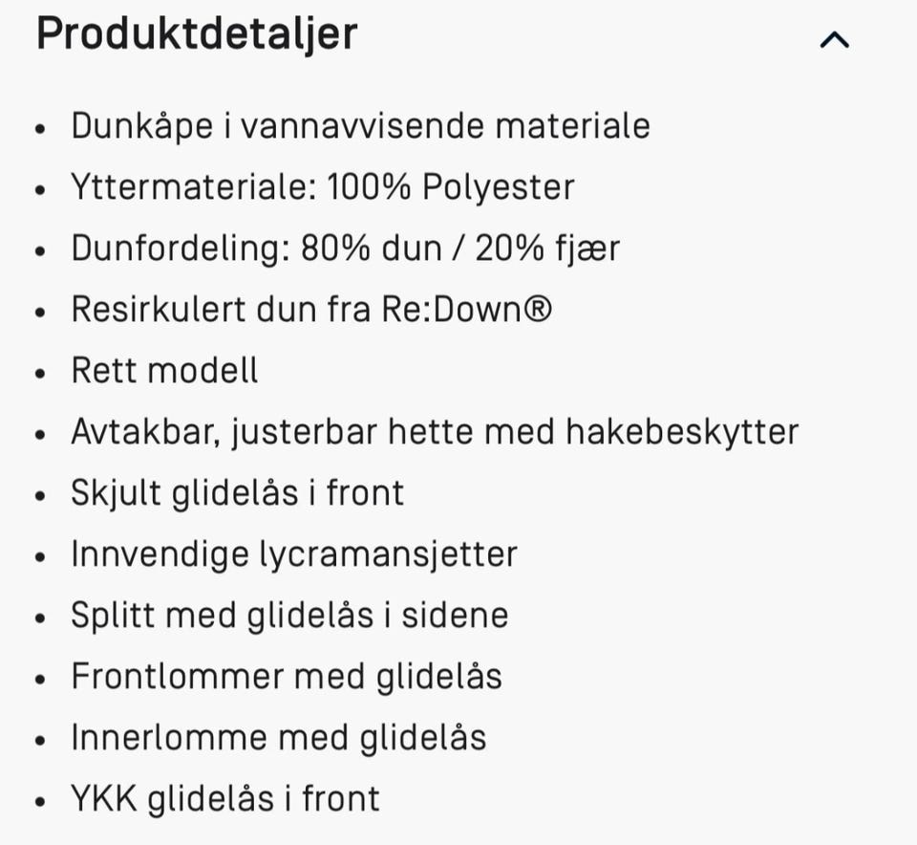Click the bullet beside YKK glidelås i front
Screen dimensions: 917x845
40,799
